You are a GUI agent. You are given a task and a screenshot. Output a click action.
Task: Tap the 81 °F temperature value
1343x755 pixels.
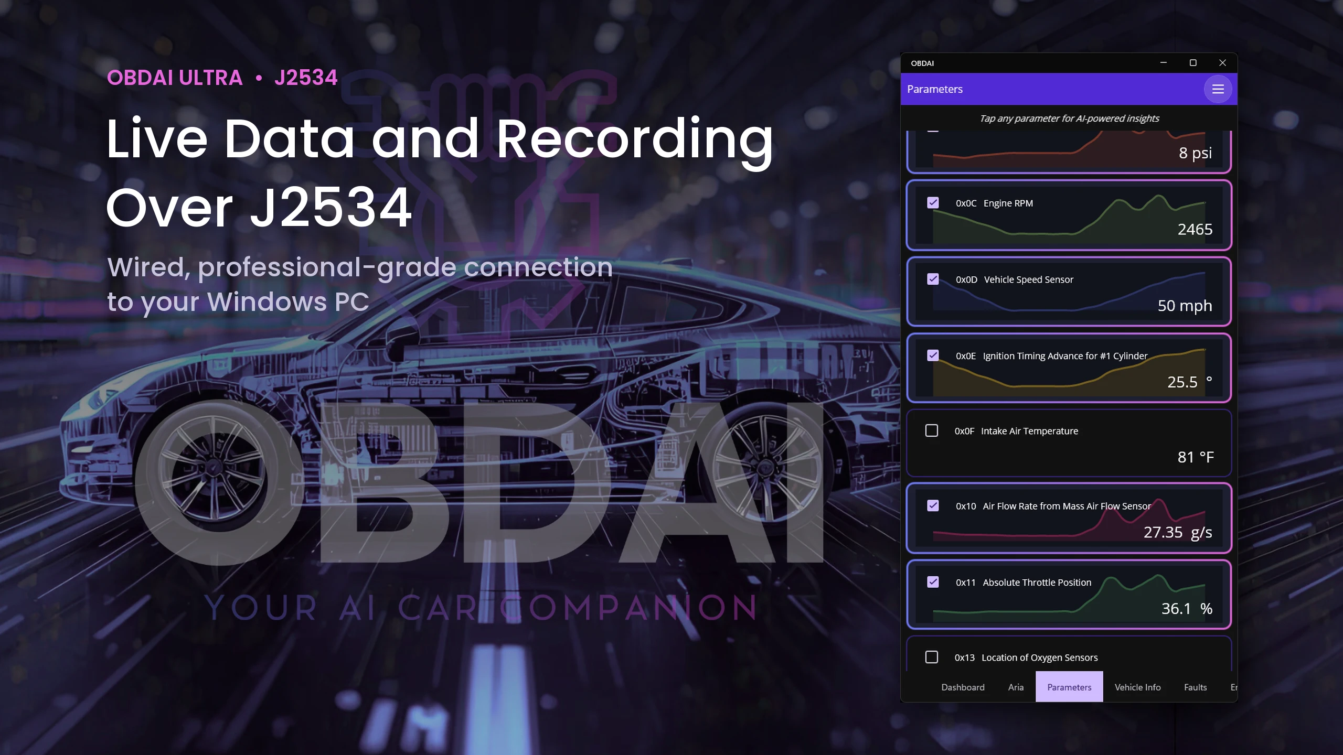(x=1195, y=457)
